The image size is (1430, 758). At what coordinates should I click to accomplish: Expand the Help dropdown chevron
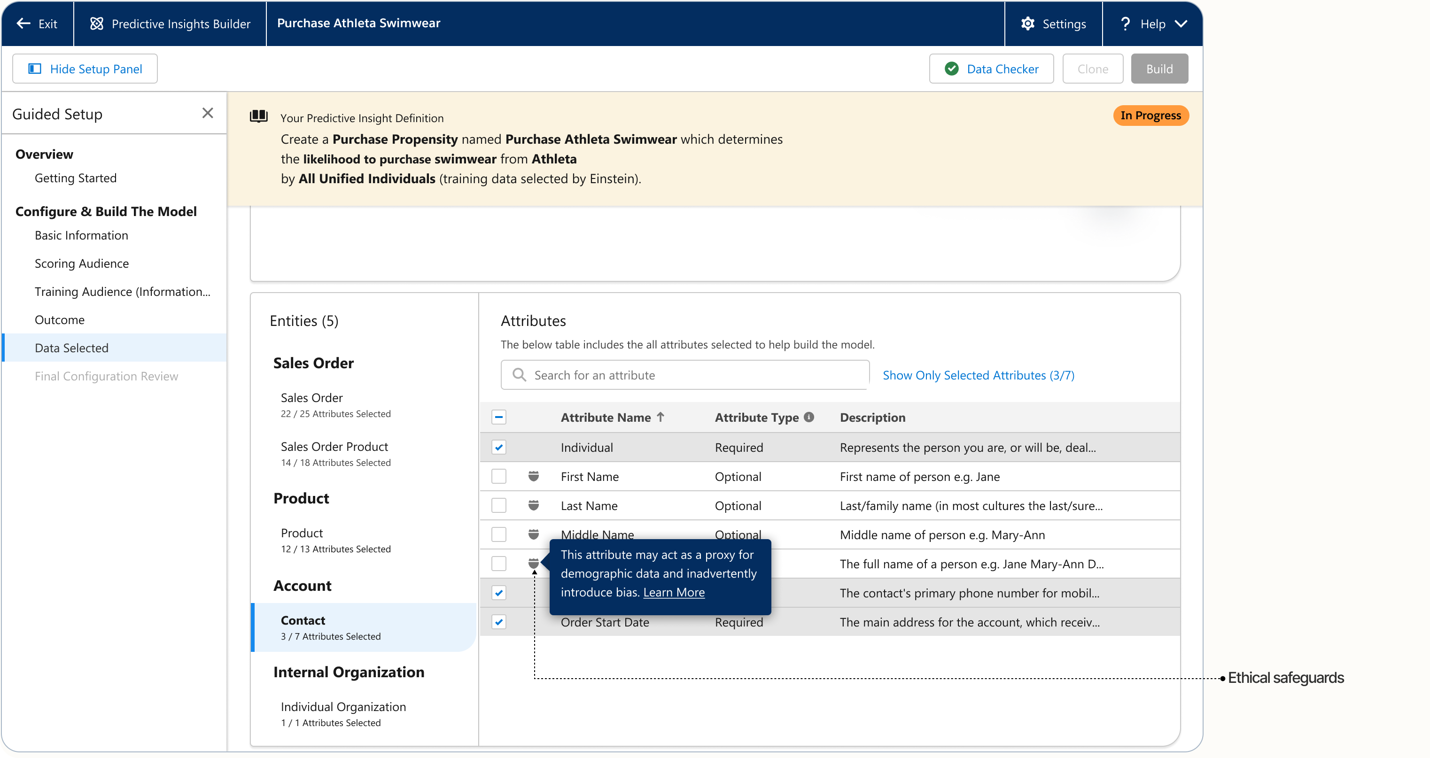(1181, 24)
